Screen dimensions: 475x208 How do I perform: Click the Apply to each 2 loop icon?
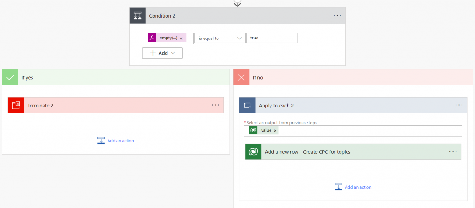pos(247,106)
